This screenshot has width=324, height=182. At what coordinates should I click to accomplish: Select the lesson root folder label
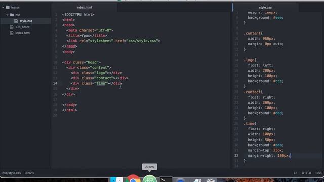click(x=16, y=7)
